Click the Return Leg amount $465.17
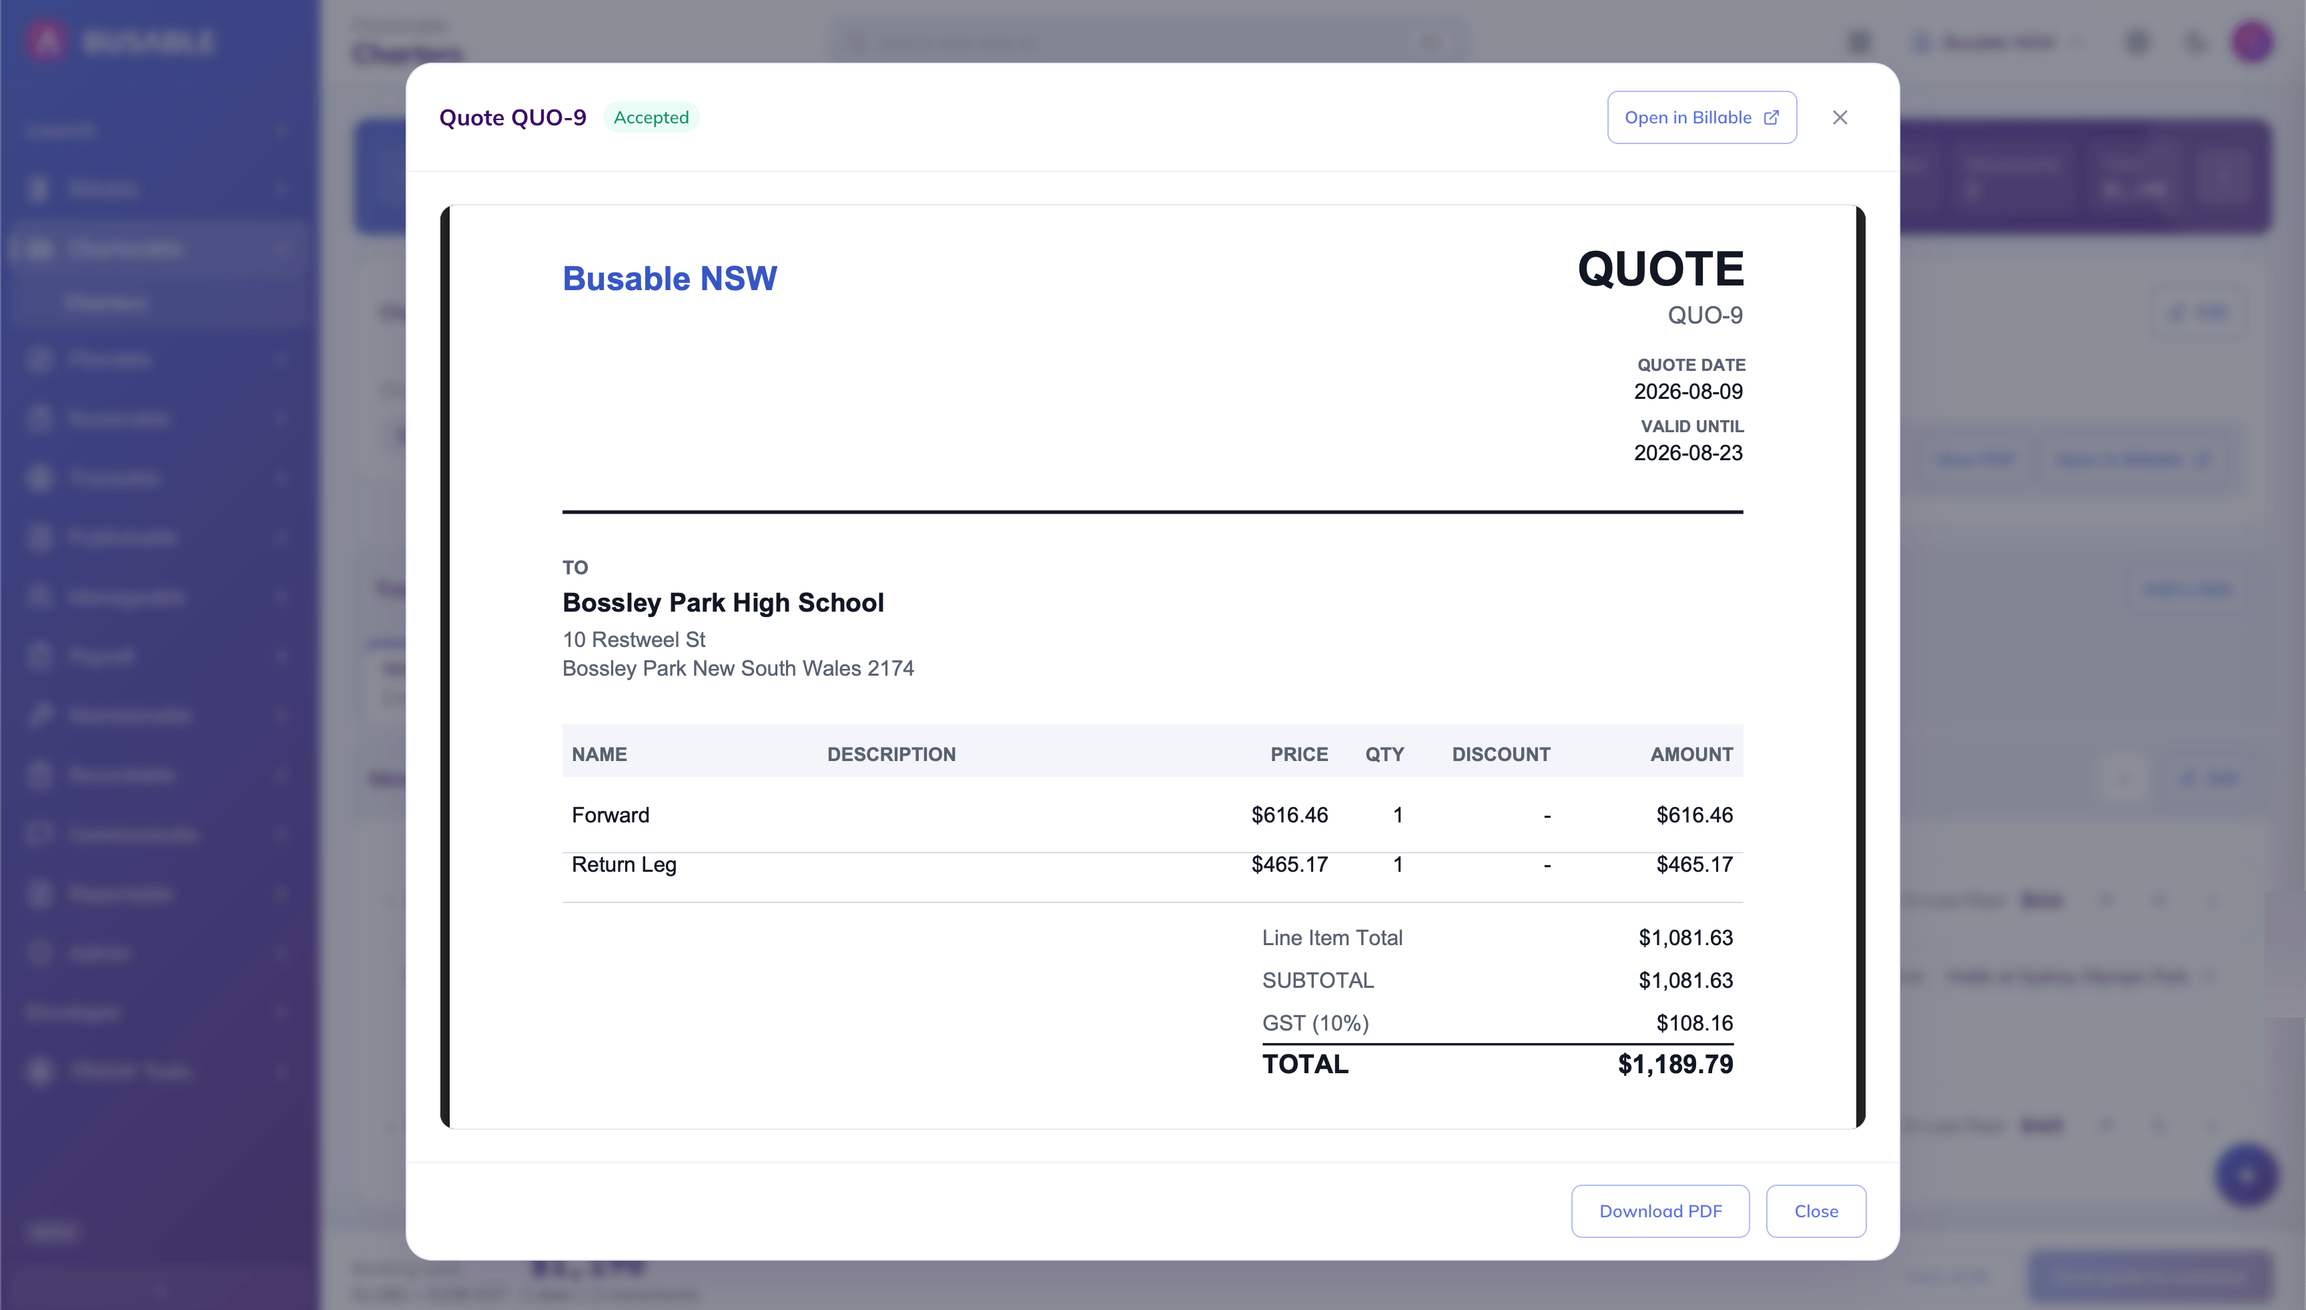 (1694, 864)
